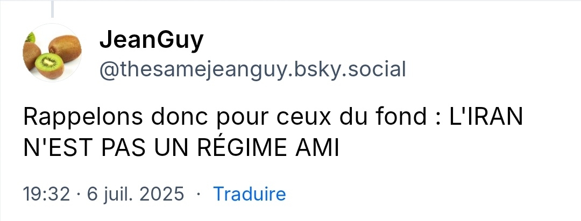
Task: Select the word Rappelons in the post
Action: click(83, 118)
